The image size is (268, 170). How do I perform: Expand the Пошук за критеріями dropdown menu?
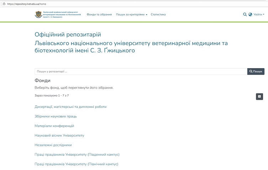(x=132, y=15)
